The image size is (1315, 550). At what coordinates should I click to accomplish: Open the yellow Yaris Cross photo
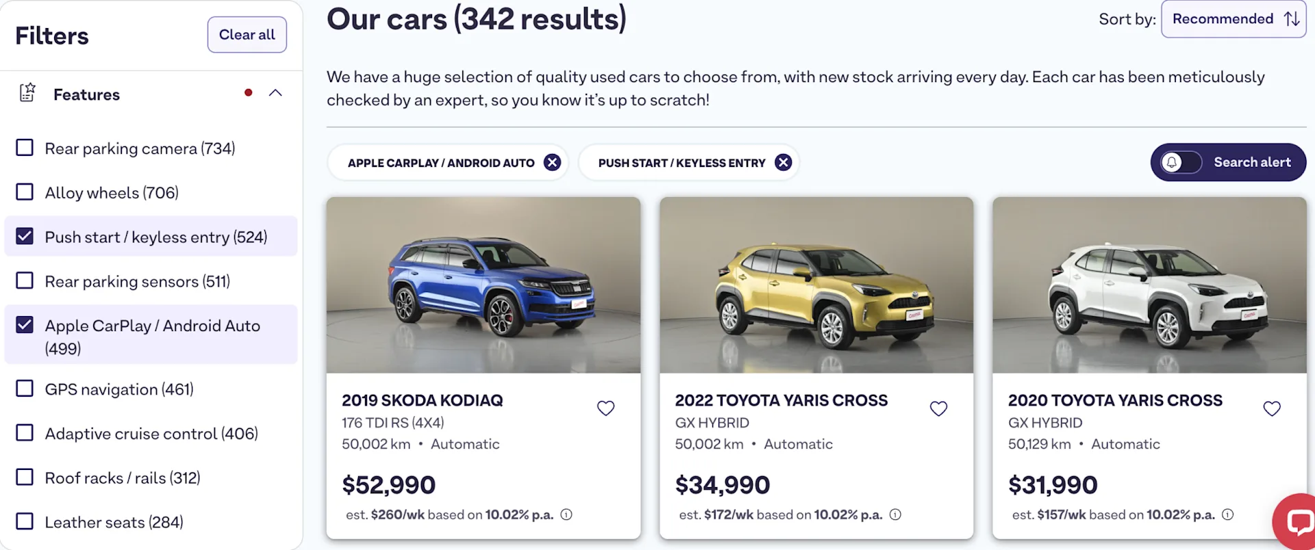[816, 285]
